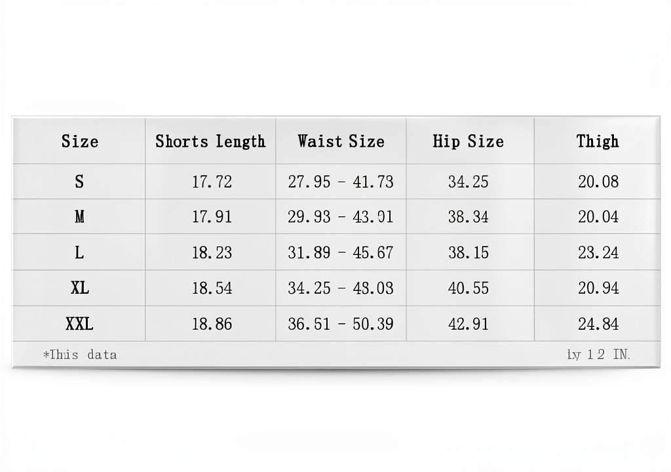Click the Thigh column header
The height and width of the screenshot is (472, 671).
[598, 142]
